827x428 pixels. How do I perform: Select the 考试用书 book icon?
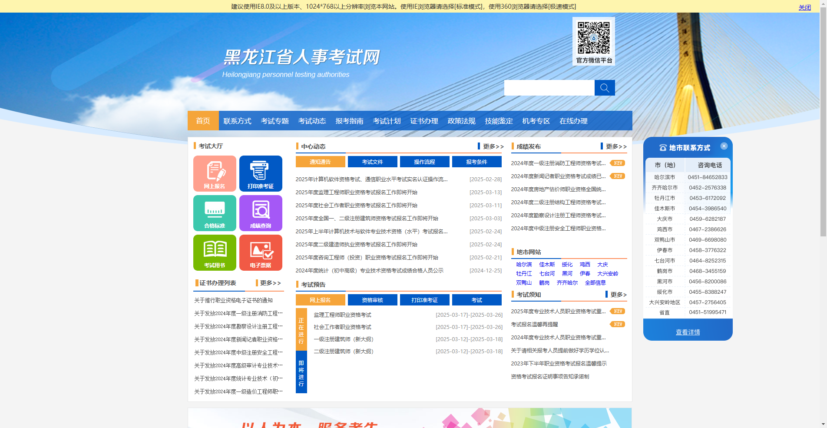tap(215, 252)
